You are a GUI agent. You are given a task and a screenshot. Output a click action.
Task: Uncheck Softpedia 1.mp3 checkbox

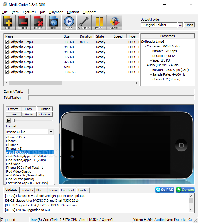[7, 42]
